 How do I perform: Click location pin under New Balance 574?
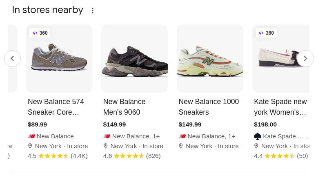pyautogui.click(x=30, y=146)
